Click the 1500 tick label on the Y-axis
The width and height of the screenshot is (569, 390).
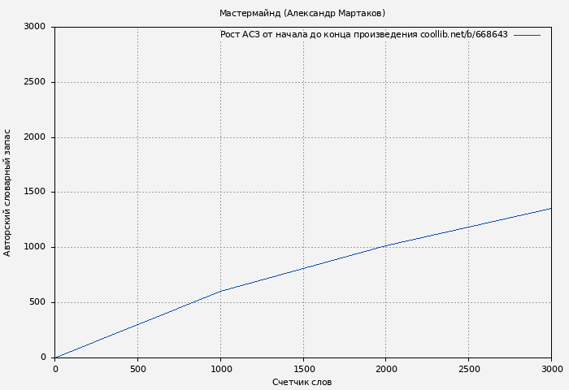34,193
